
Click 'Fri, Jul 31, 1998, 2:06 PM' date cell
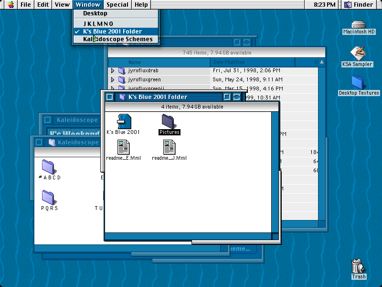click(246, 70)
